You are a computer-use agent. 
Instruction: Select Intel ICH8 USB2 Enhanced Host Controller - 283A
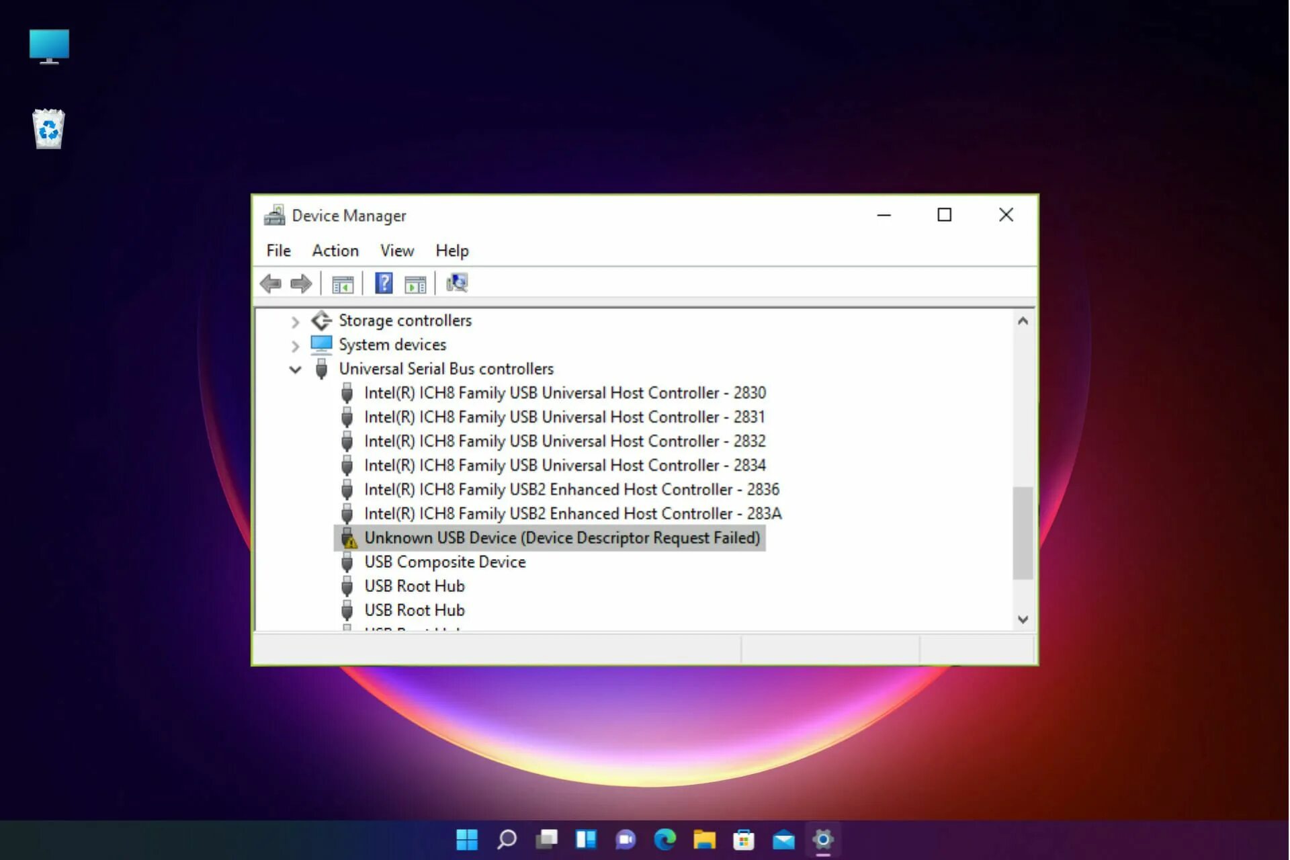[x=573, y=514]
